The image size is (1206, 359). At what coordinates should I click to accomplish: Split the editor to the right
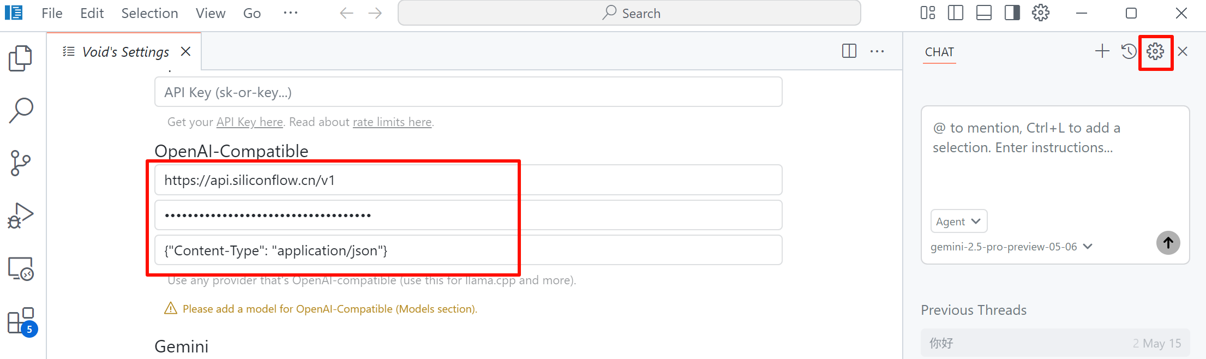pyautogui.click(x=849, y=51)
